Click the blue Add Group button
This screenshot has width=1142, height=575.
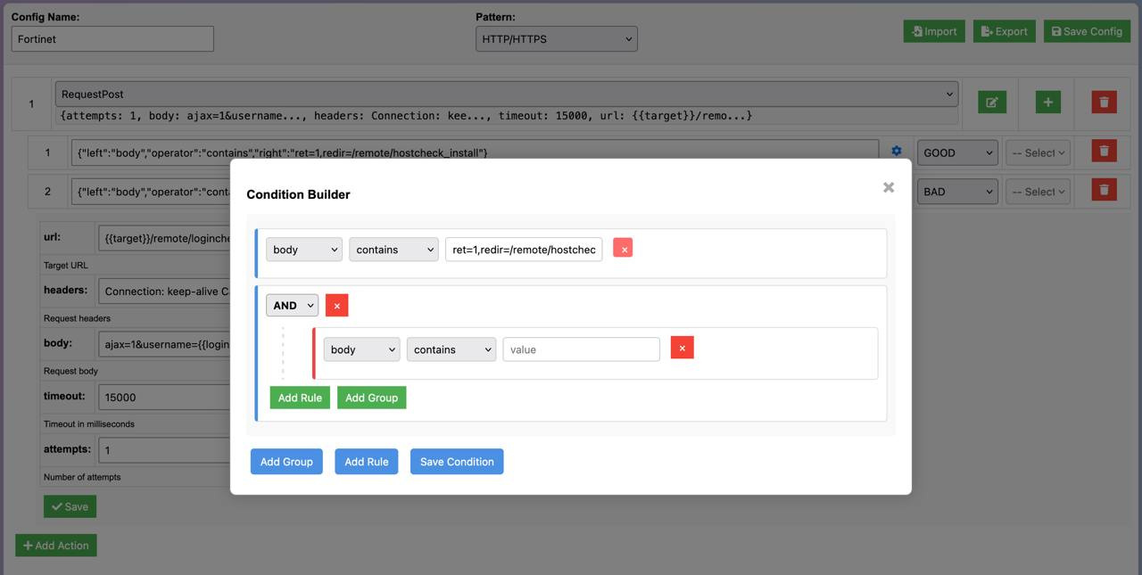tap(286, 462)
